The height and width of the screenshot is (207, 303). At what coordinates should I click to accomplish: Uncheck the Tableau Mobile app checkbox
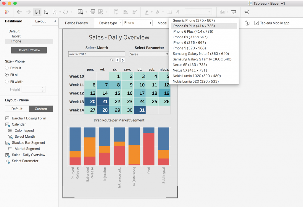(257, 23)
